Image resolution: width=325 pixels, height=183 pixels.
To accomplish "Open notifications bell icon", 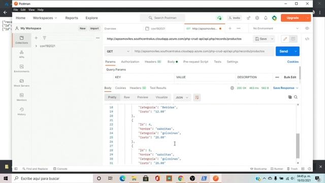I will point(266,18).
